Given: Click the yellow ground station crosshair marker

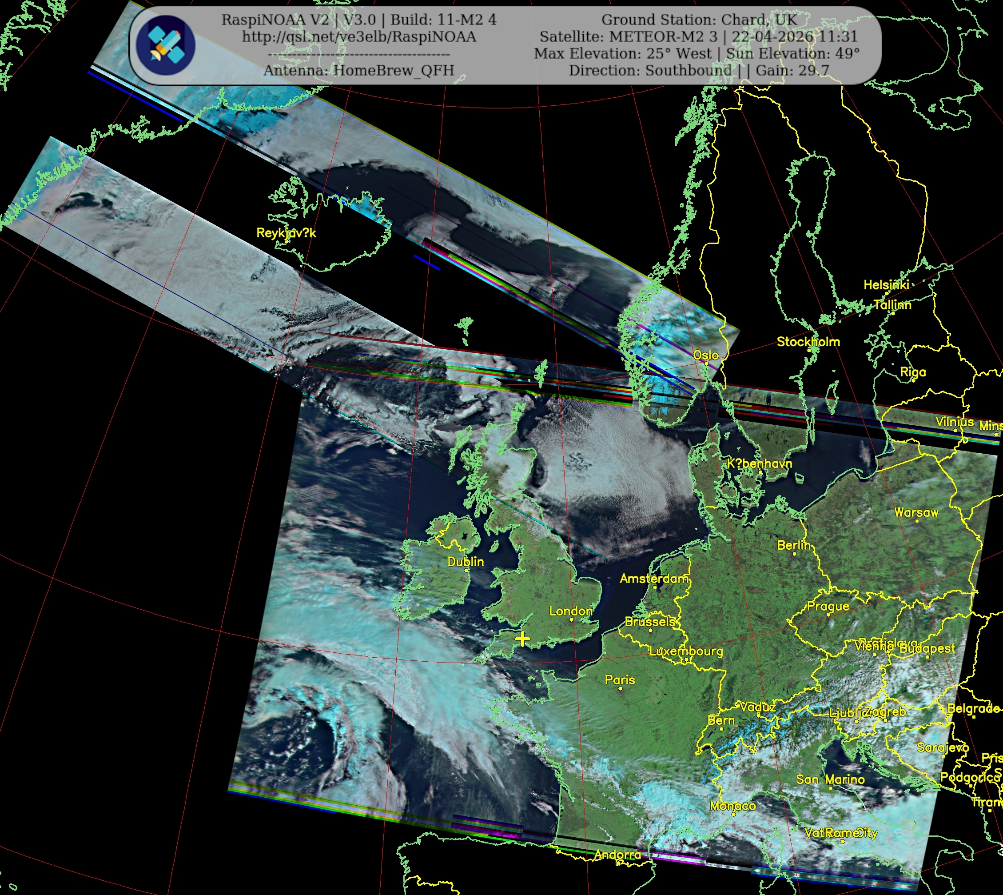Looking at the screenshot, I should click(522, 639).
